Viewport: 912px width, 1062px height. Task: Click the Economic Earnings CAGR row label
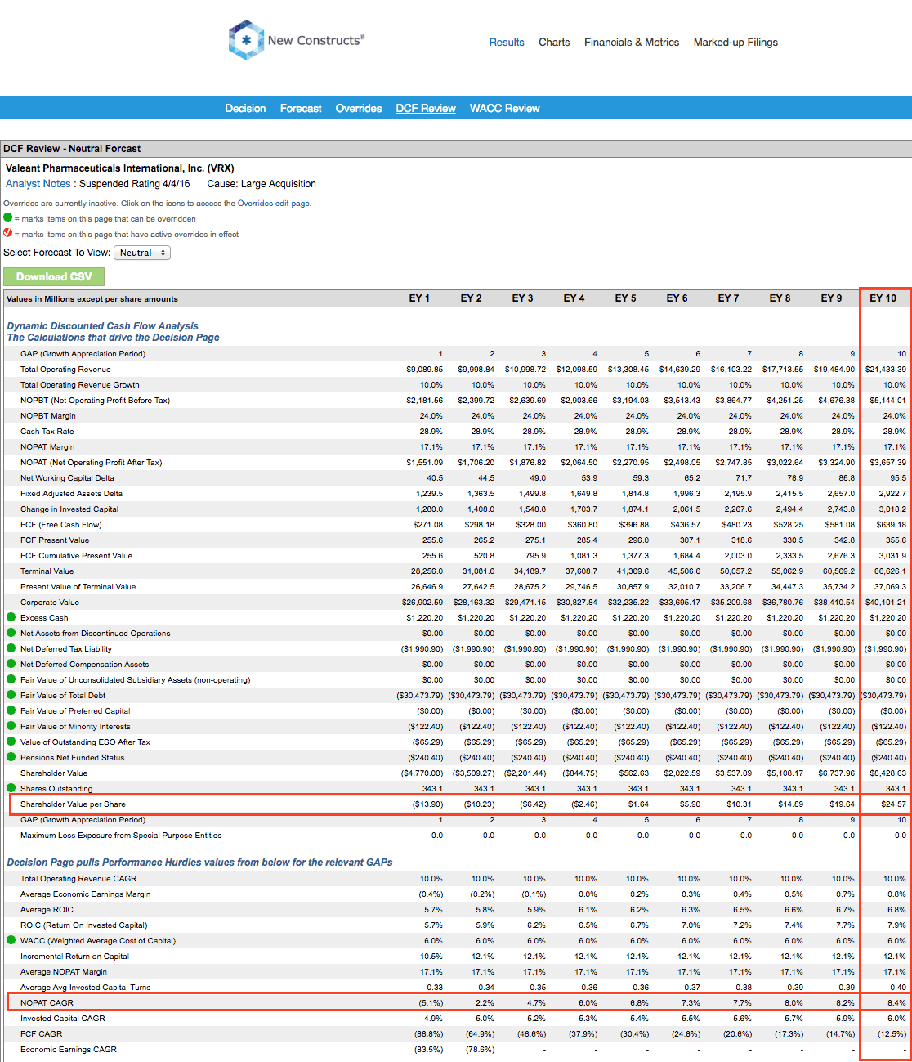pyautogui.click(x=69, y=1050)
